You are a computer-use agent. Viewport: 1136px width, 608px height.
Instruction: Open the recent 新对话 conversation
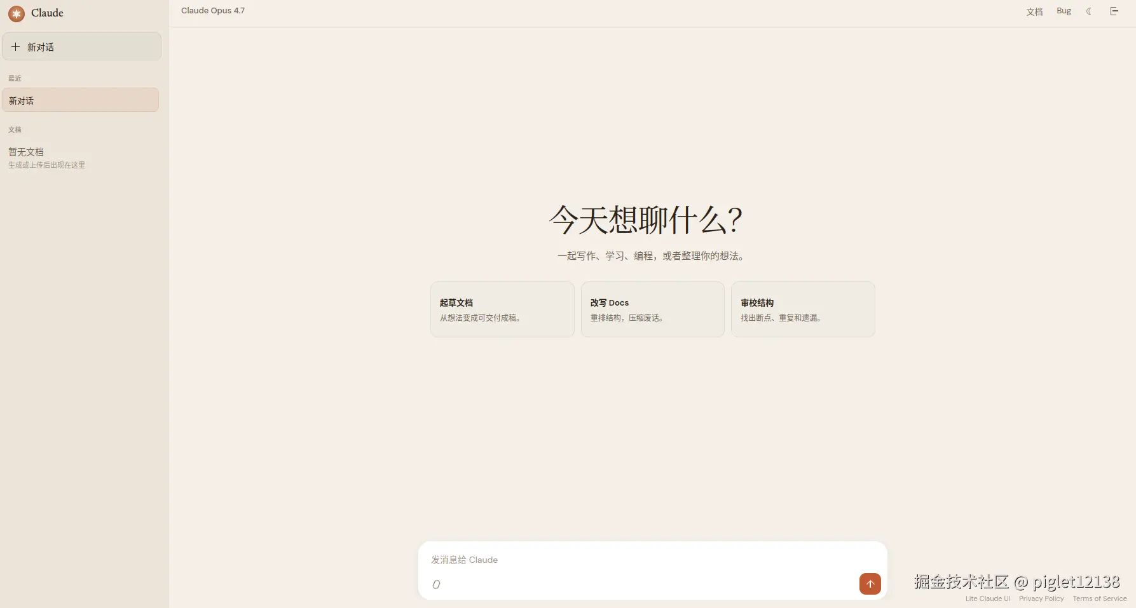click(x=80, y=100)
